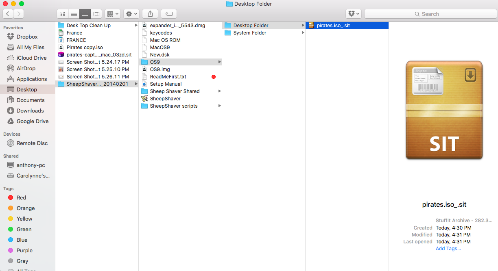
Task: Switch to list view
Action: pos(74,14)
